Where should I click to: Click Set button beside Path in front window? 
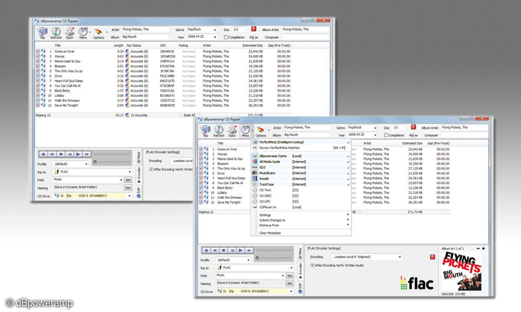click(290, 276)
